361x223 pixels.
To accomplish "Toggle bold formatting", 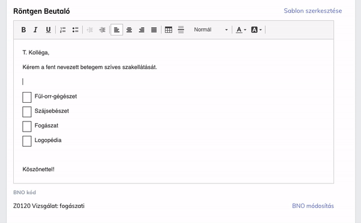I will [23, 29].
